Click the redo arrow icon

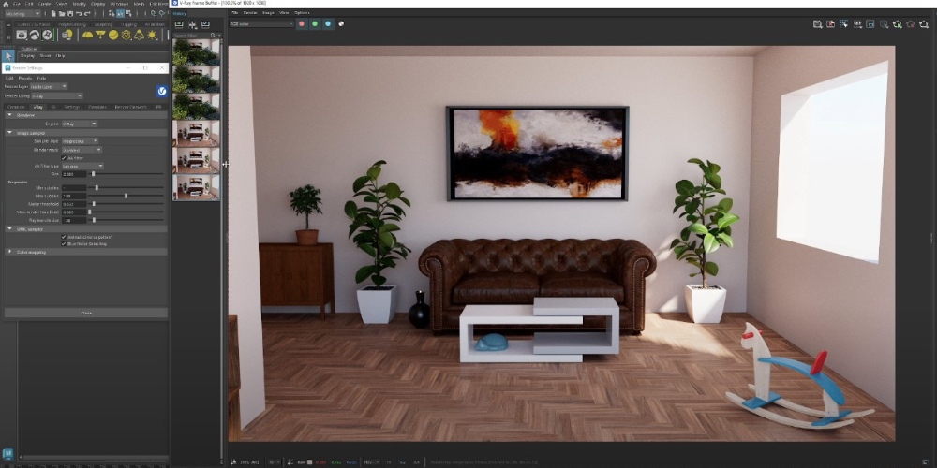click(88, 13)
